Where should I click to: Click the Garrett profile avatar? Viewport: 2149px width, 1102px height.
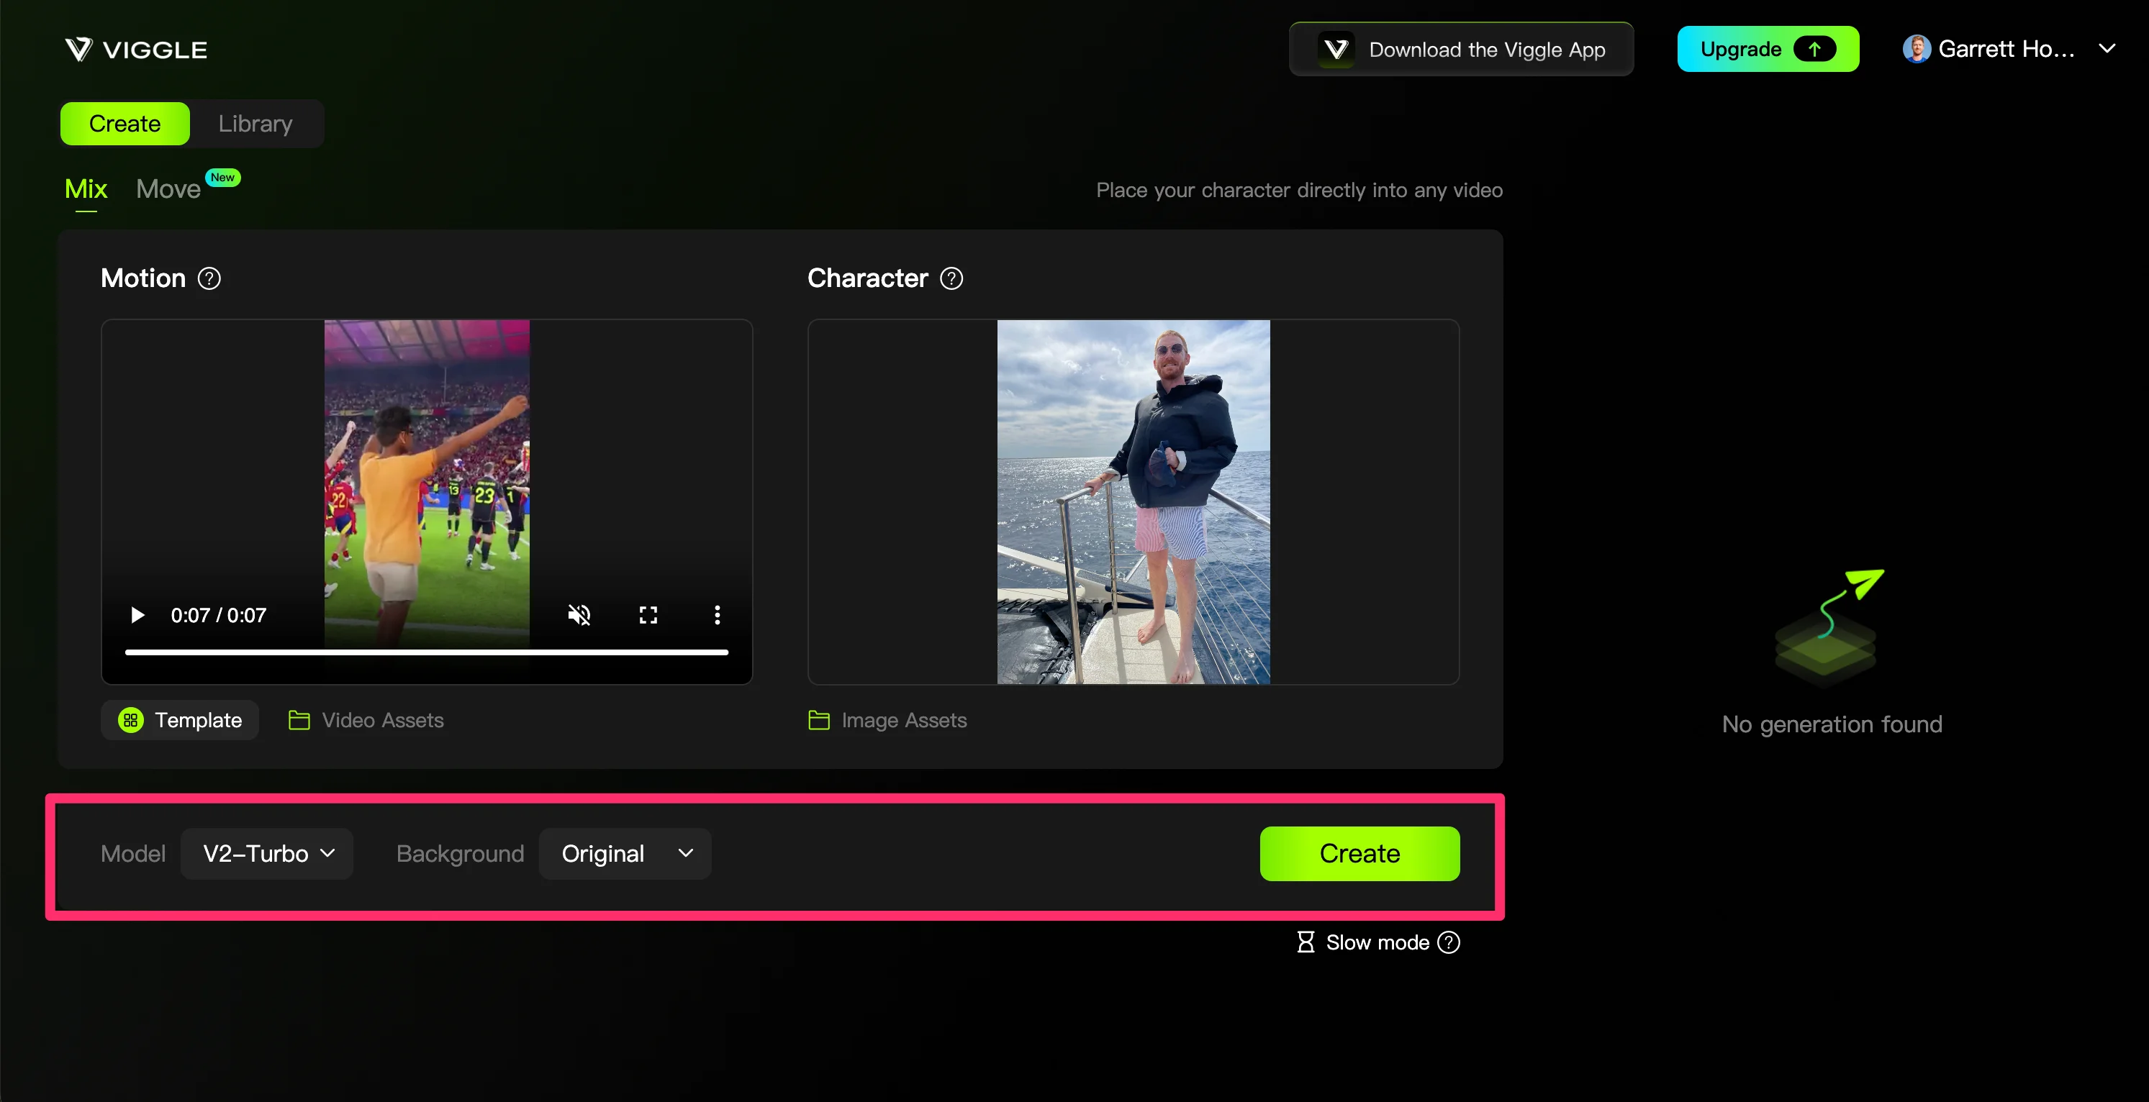(x=1915, y=49)
